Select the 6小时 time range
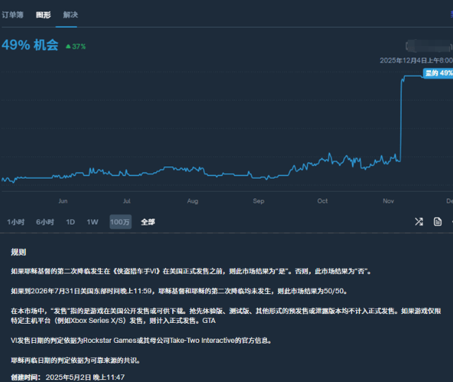 coord(45,222)
